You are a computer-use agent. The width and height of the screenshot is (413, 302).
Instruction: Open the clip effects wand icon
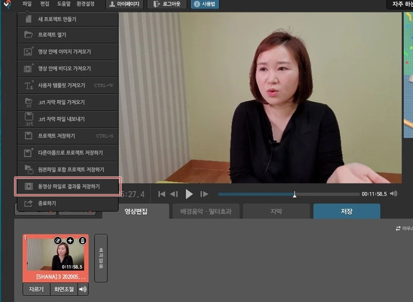pyautogui.click(x=58, y=240)
